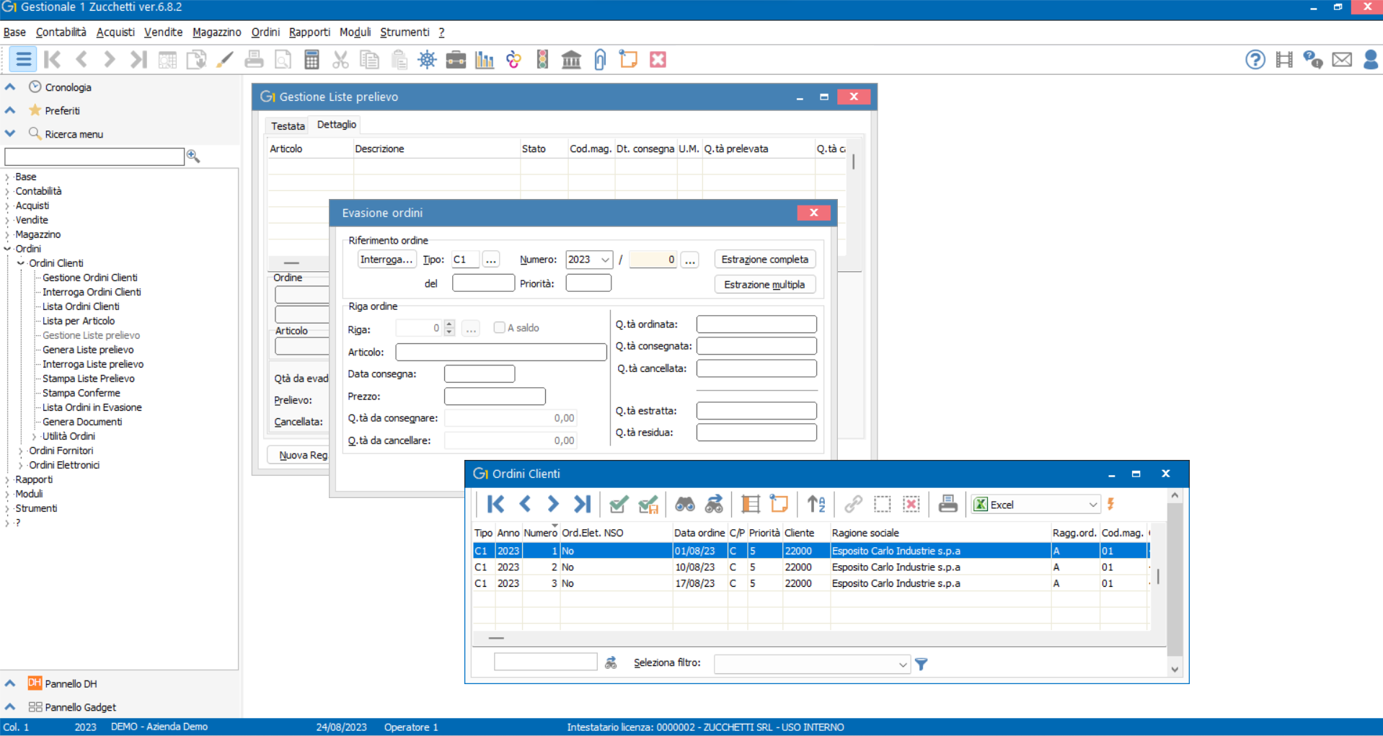The width and height of the screenshot is (1383, 736).
Task: Open the bank institution icon in the toolbar
Action: (572, 59)
